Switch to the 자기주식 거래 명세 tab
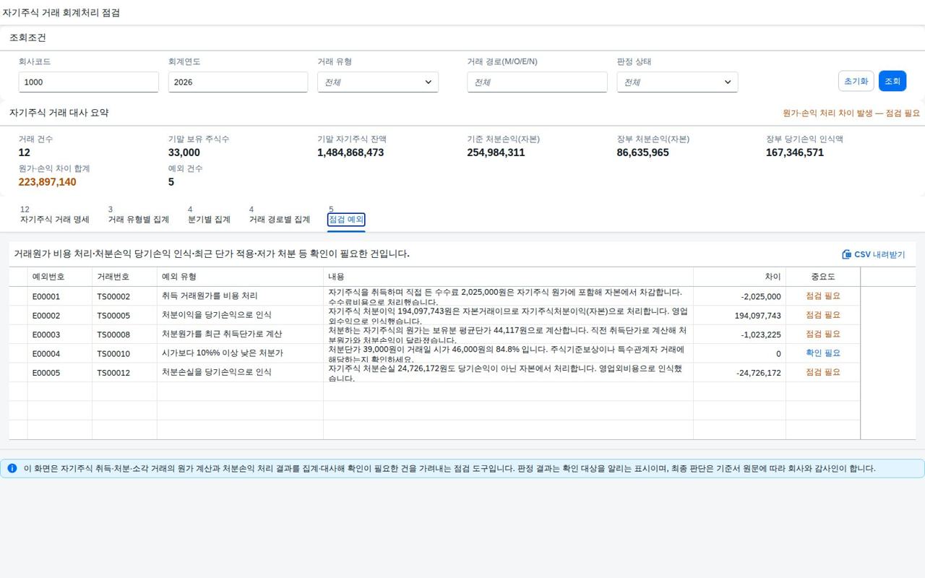925x578 pixels. coord(55,215)
